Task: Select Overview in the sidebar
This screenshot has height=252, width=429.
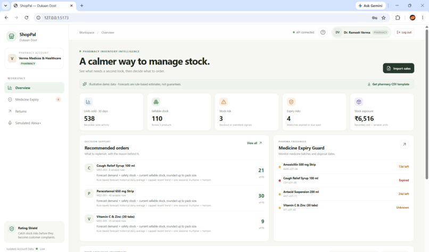Action: point(34,88)
